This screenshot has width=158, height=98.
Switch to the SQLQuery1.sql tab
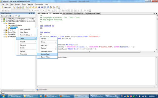point(73,13)
